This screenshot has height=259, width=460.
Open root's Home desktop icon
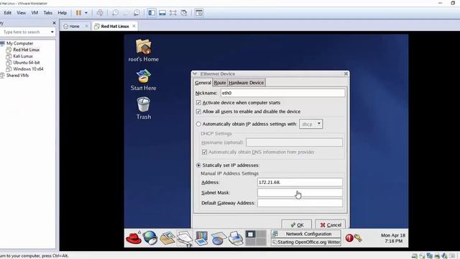click(144, 50)
